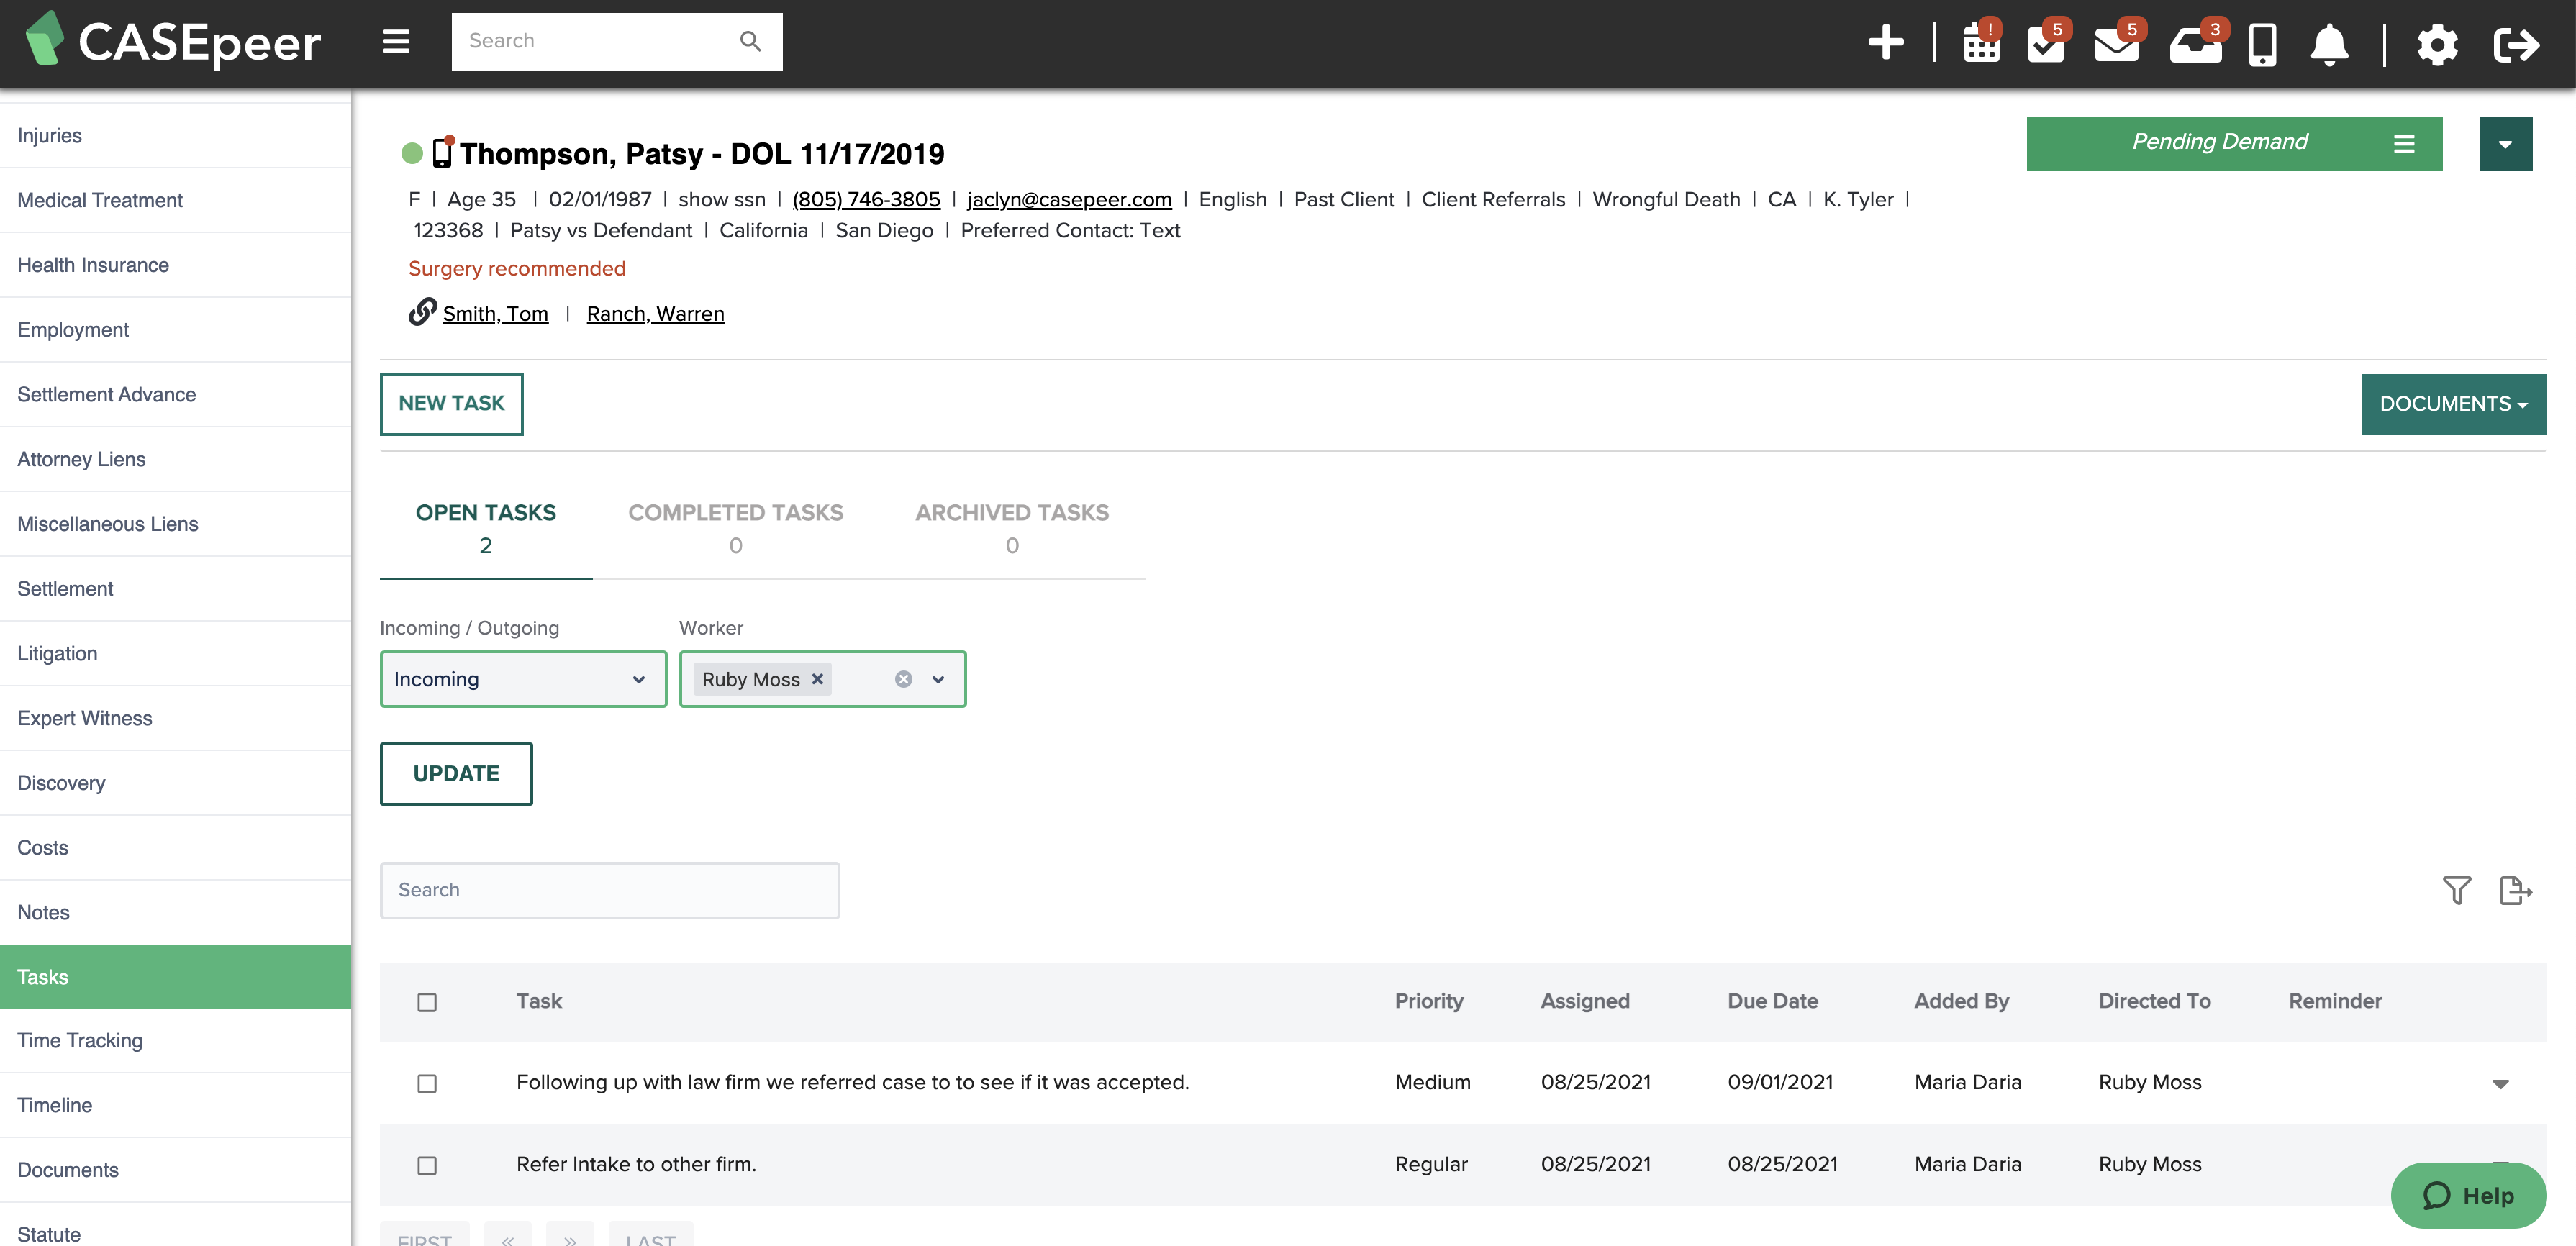Sort by the Due Date column header
2576x1246 pixels.
point(1772,1001)
